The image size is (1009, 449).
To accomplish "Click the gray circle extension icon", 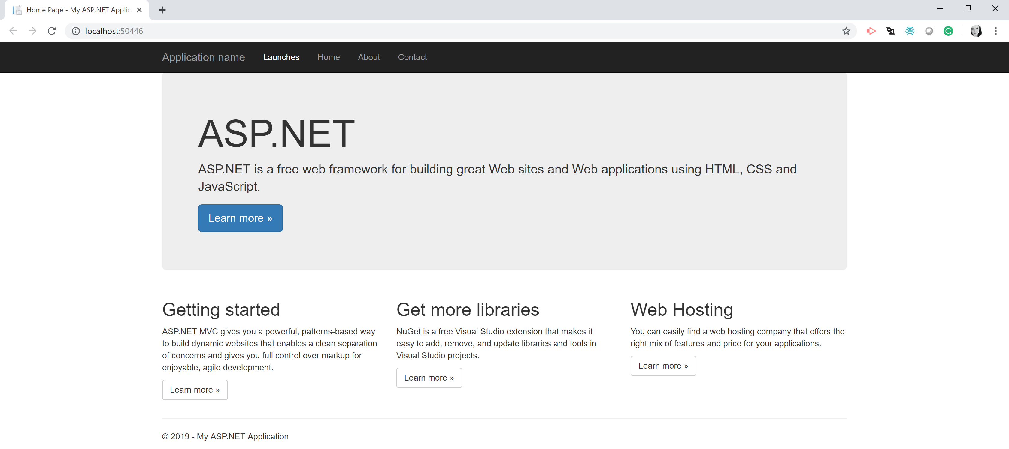I will (x=929, y=31).
